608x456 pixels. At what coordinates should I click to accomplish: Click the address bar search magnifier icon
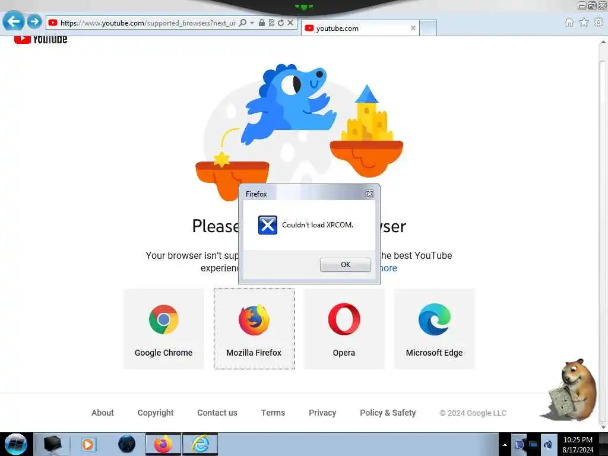243,23
